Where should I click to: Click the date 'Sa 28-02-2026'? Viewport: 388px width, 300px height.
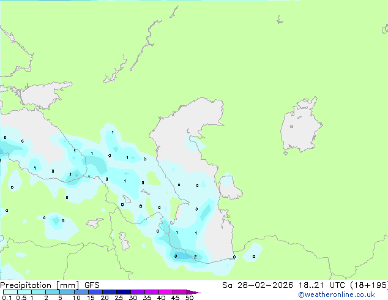point(258,285)
